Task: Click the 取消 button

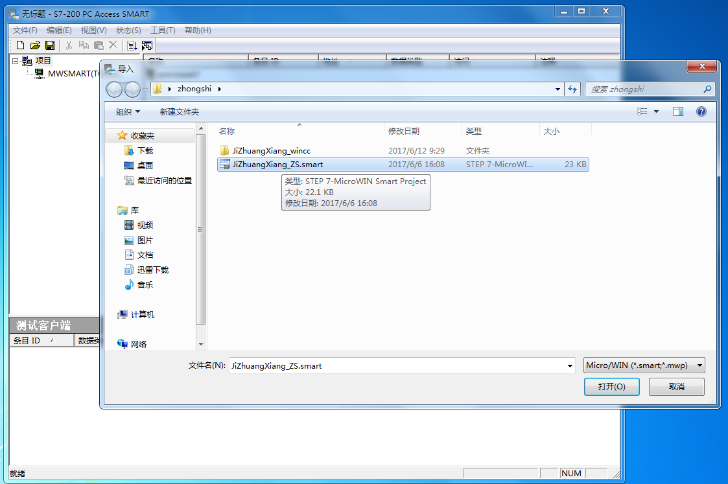Action: (x=676, y=387)
